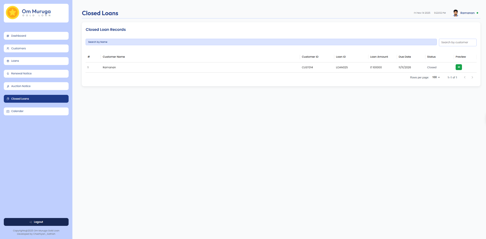Image resolution: width=486 pixels, height=239 pixels.
Task: Open the Renewal Notice menu item
Action: (36, 74)
